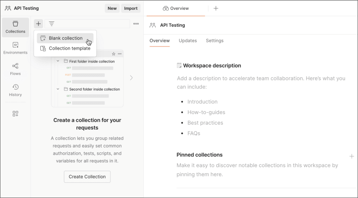Select Collection template from the menu

[x=65, y=48]
